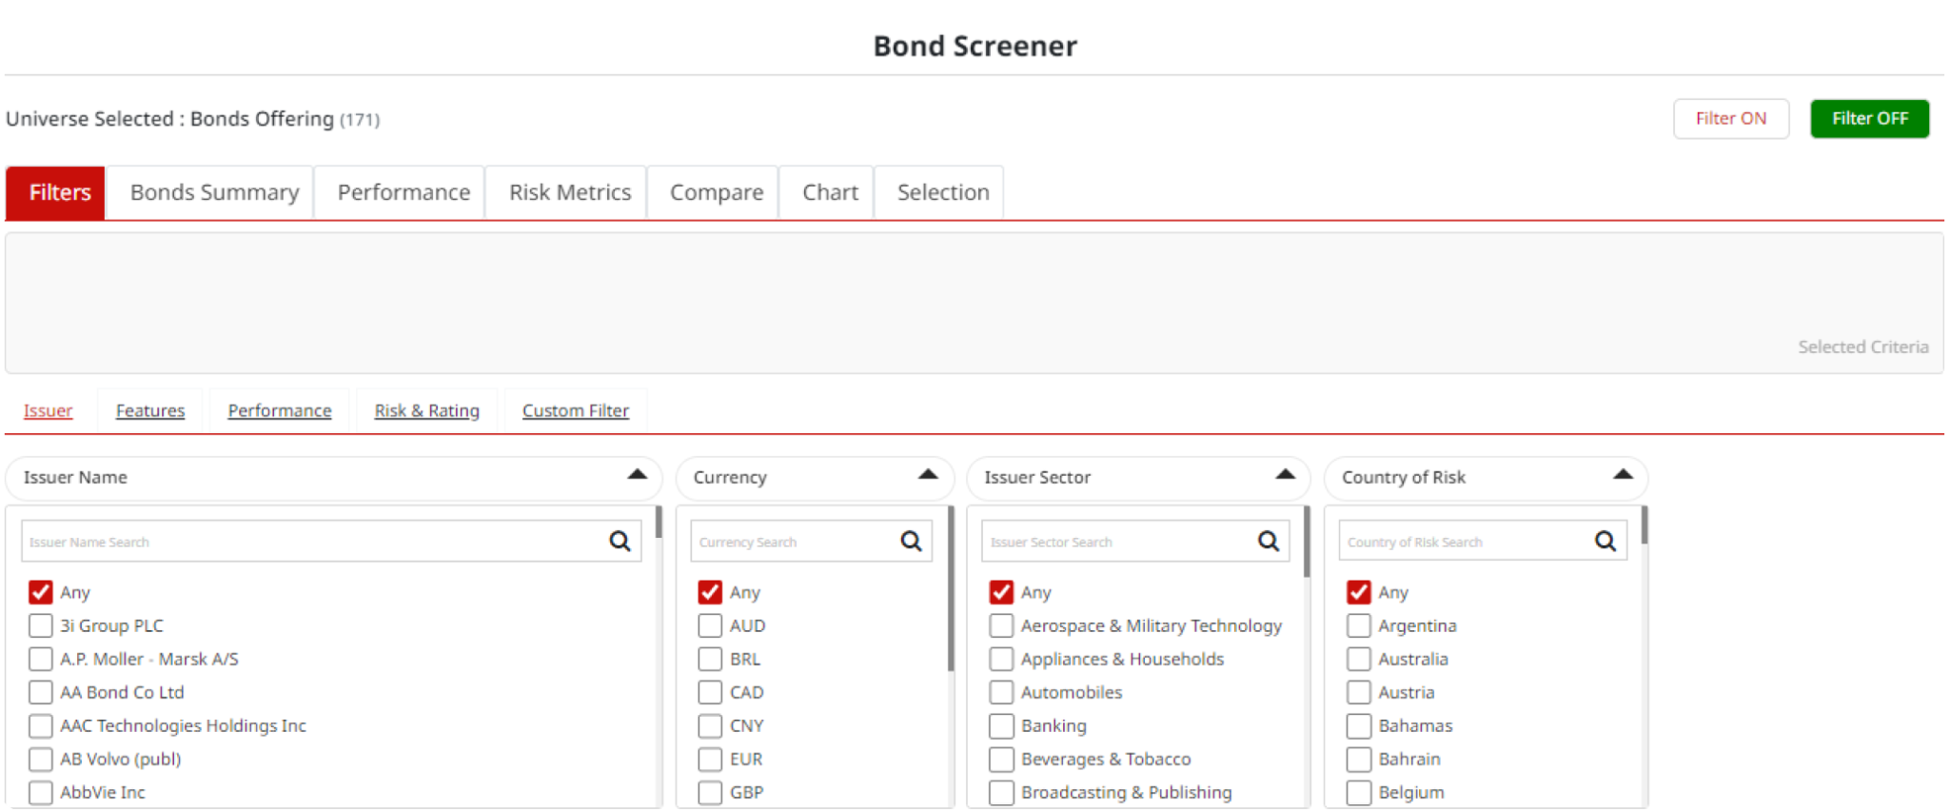Check the Banking sector
1949x811 pixels.
pyautogui.click(x=1001, y=725)
